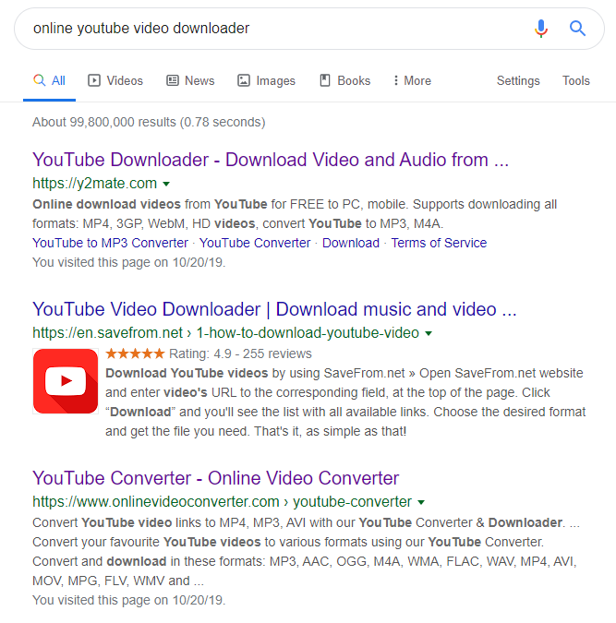
Task: Click the Terms of Service sitelink
Action: (439, 243)
